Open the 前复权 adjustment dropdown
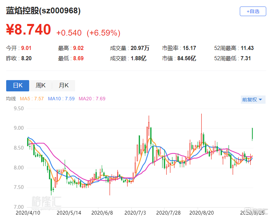 coord(253,100)
